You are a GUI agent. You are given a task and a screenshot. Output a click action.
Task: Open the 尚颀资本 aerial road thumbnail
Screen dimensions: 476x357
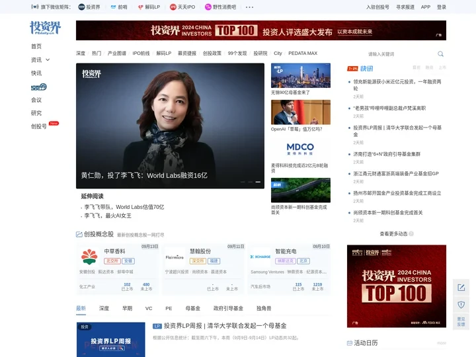pyautogui.click(x=301, y=190)
